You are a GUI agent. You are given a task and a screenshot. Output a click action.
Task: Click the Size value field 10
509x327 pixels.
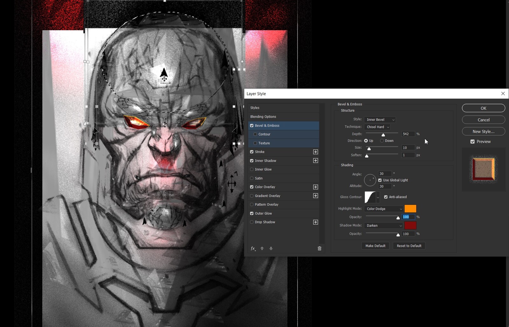408,148
